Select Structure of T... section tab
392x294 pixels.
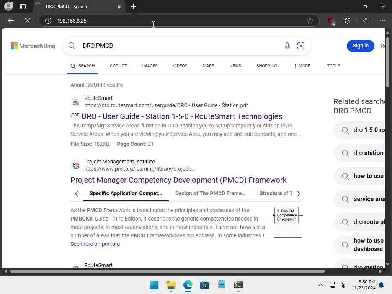[x=276, y=193]
